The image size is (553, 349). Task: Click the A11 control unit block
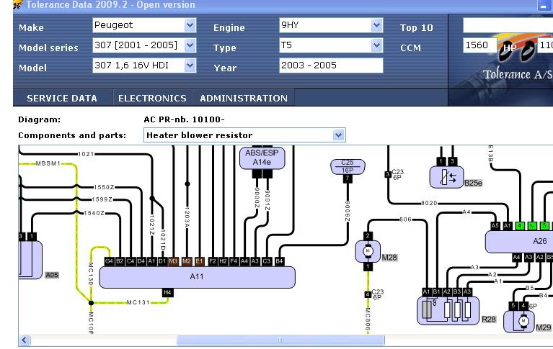tap(197, 277)
